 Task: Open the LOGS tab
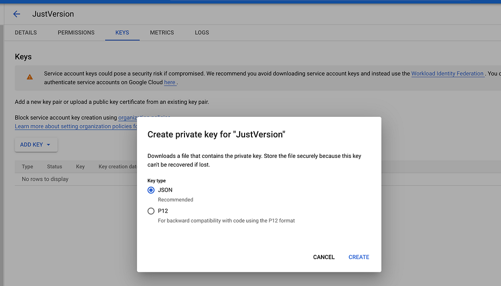point(202,33)
